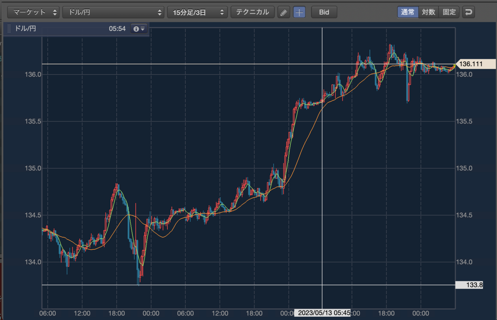Click the 133.8 horizontal line price label
Screen dimensions: 497x320
(468, 285)
